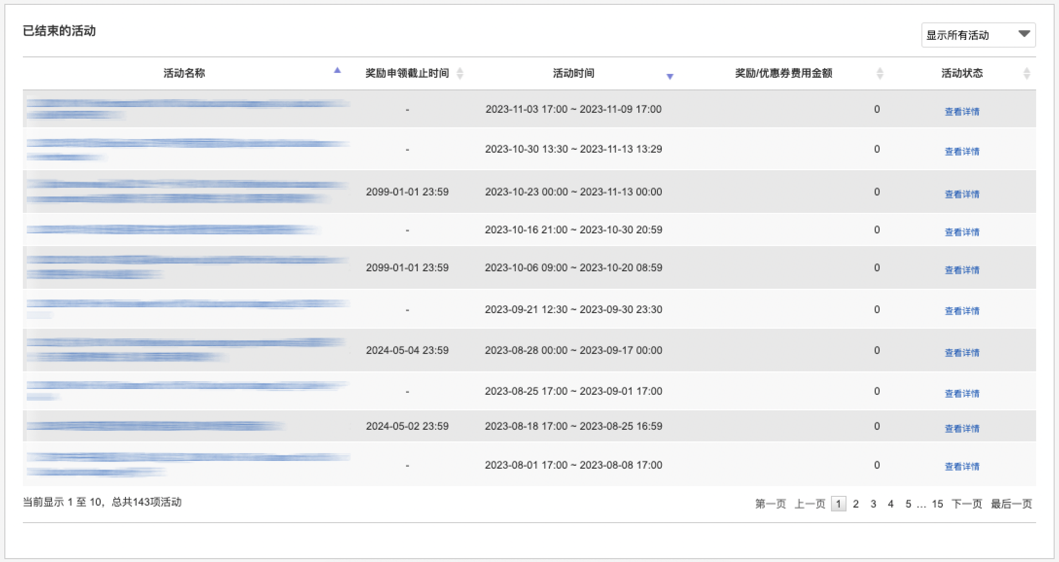
Task: Jump to page 2
Action: [856, 504]
